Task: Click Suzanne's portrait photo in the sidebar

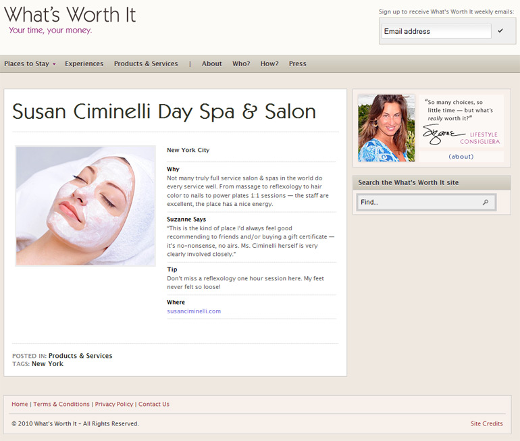Action: click(386, 128)
